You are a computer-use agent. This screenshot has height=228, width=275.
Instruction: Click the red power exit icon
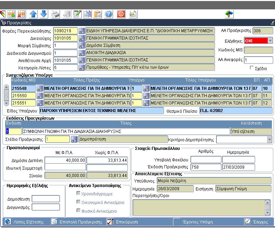(121, 14)
